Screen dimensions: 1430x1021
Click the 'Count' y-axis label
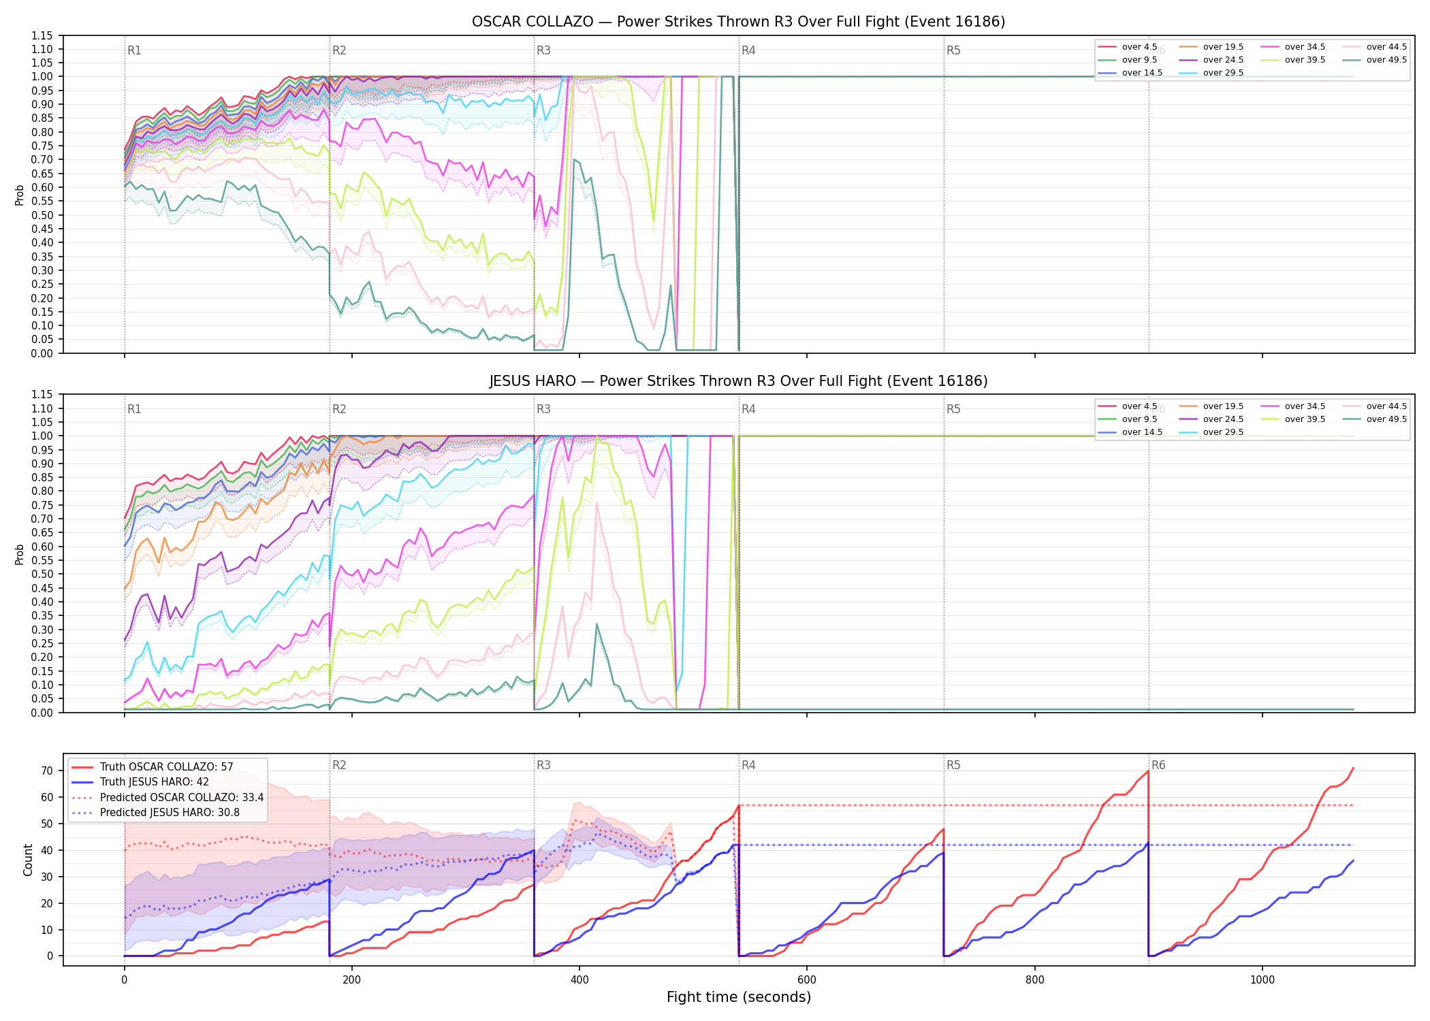pyautogui.click(x=28, y=860)
